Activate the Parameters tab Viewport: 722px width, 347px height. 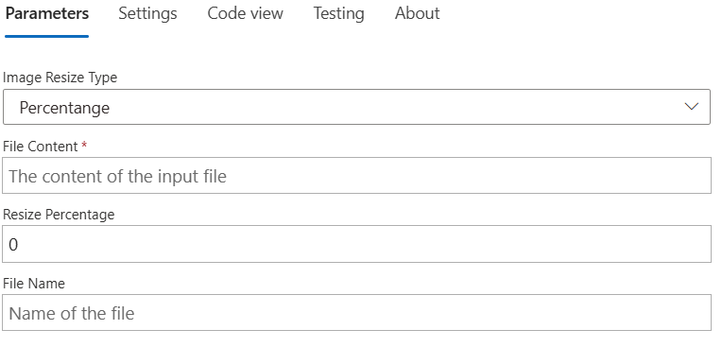pyautogui.click(x=47, y=13)
